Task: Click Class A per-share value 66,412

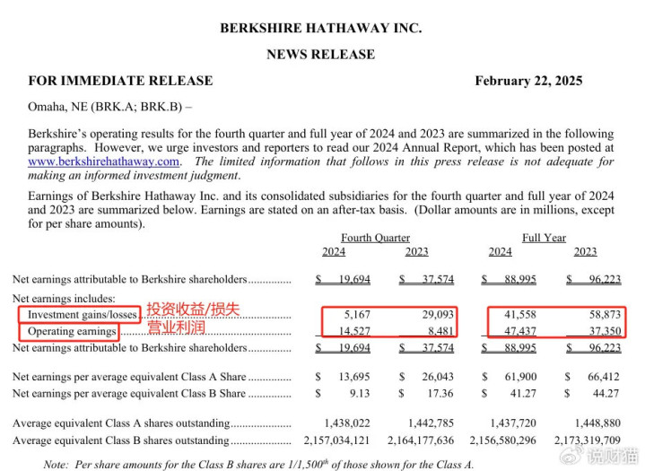Action: coord(604,377)
